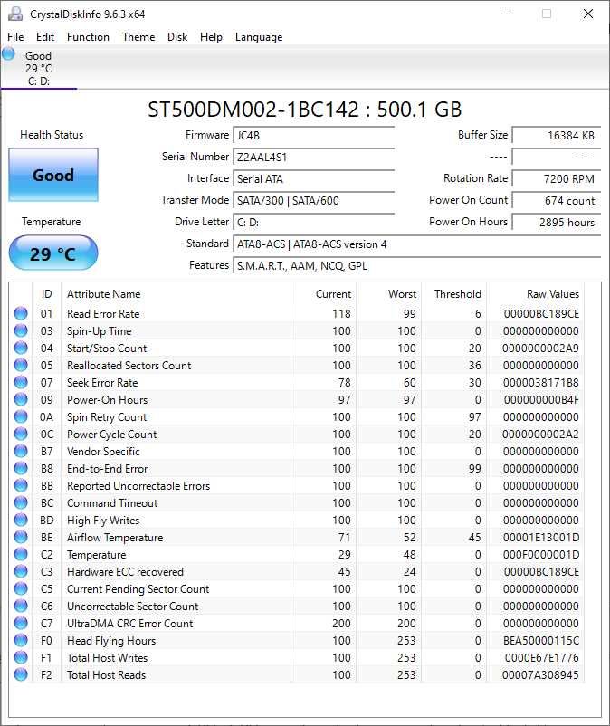Open the Function menu
Viewport: 610px width, 726px height.
pos(88,37)
